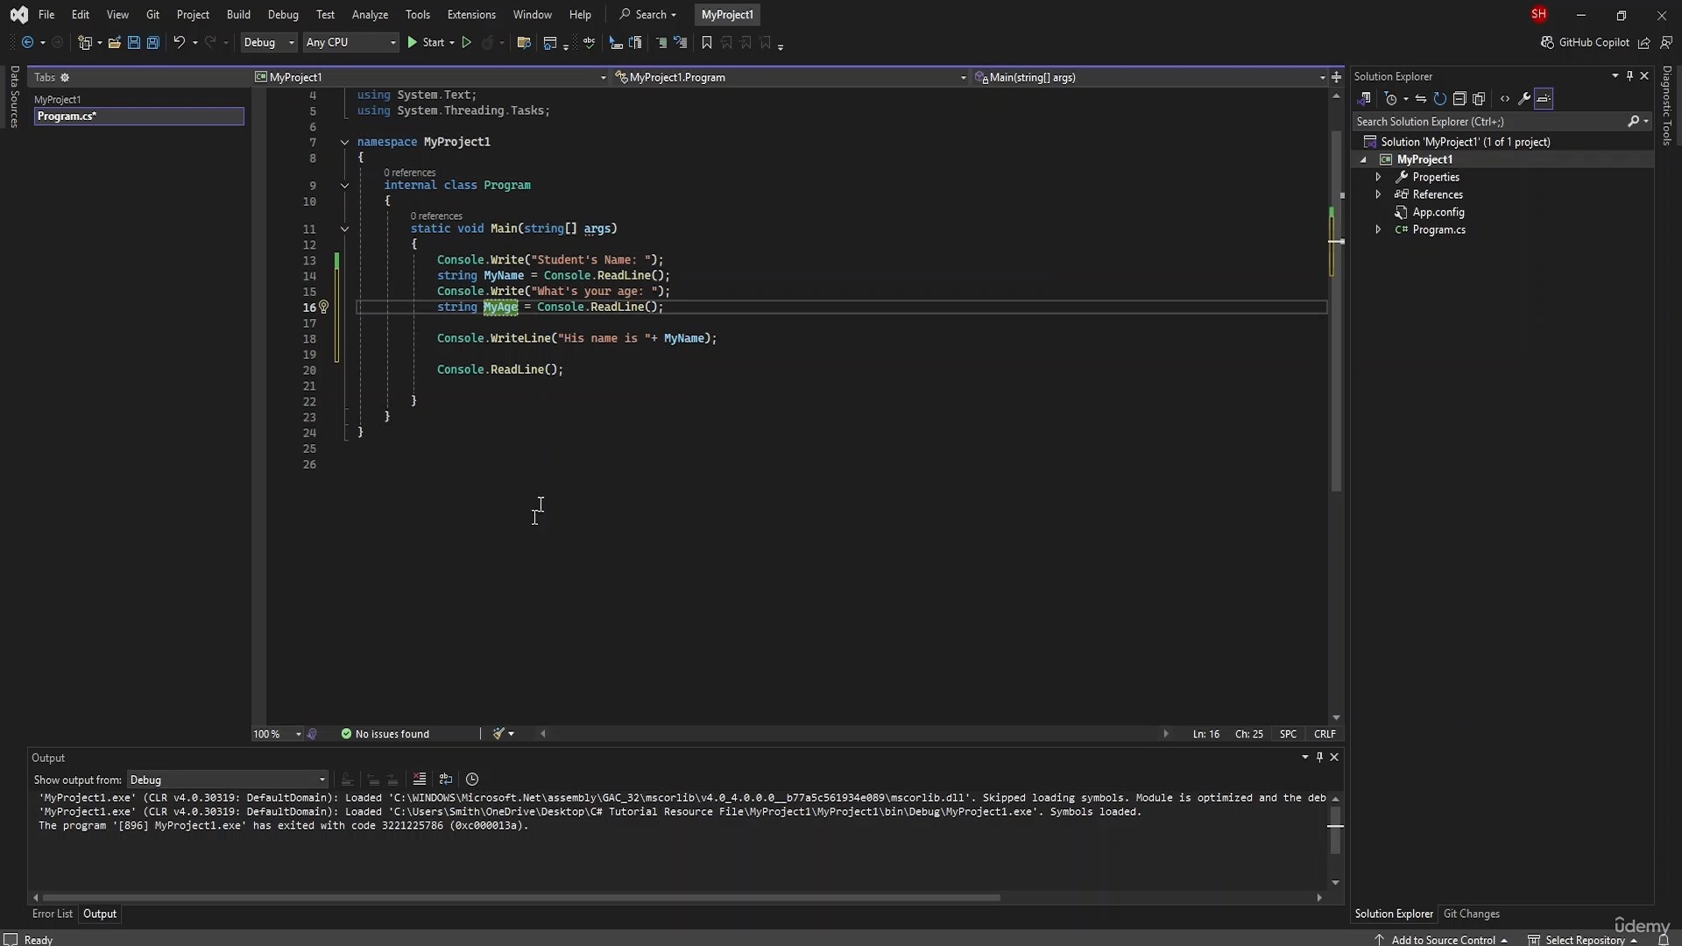1682x946 pixels.
Task: Click the Output horizontal scrollbar
Action: 521,897
